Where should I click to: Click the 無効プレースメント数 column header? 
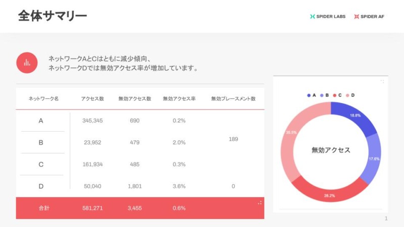click(x=233, y=98)
